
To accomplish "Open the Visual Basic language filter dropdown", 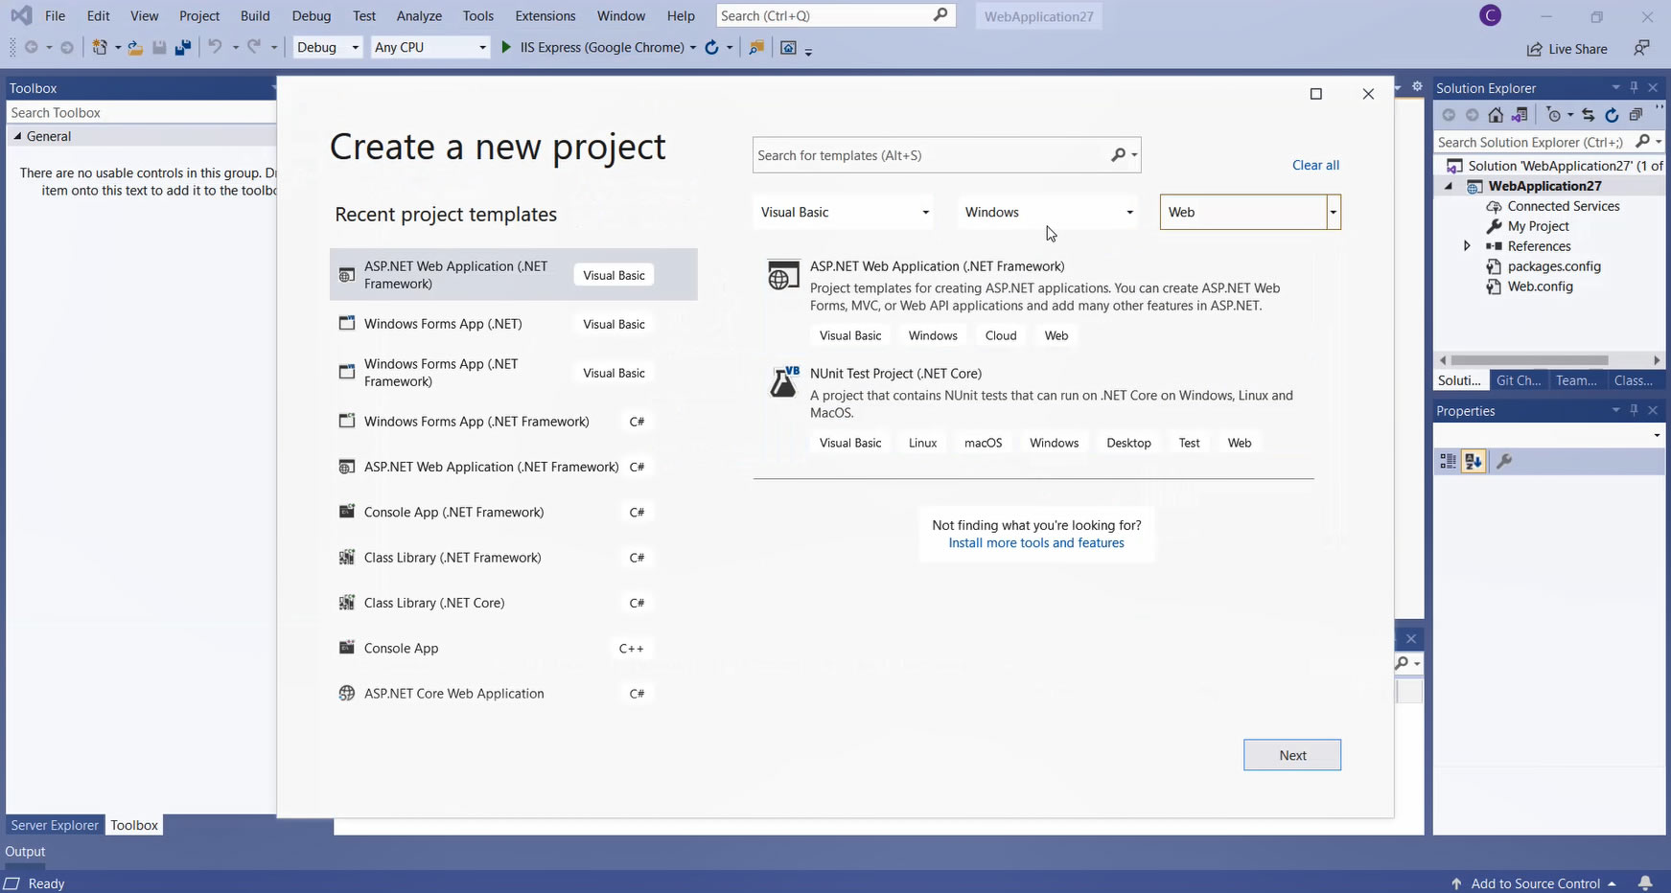I will coord(844,213).
